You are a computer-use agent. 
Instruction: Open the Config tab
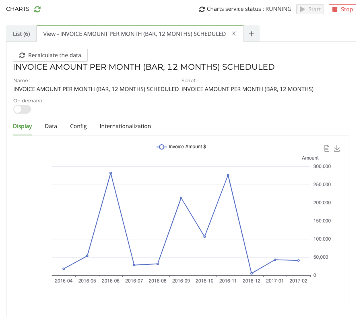(78, 126)
